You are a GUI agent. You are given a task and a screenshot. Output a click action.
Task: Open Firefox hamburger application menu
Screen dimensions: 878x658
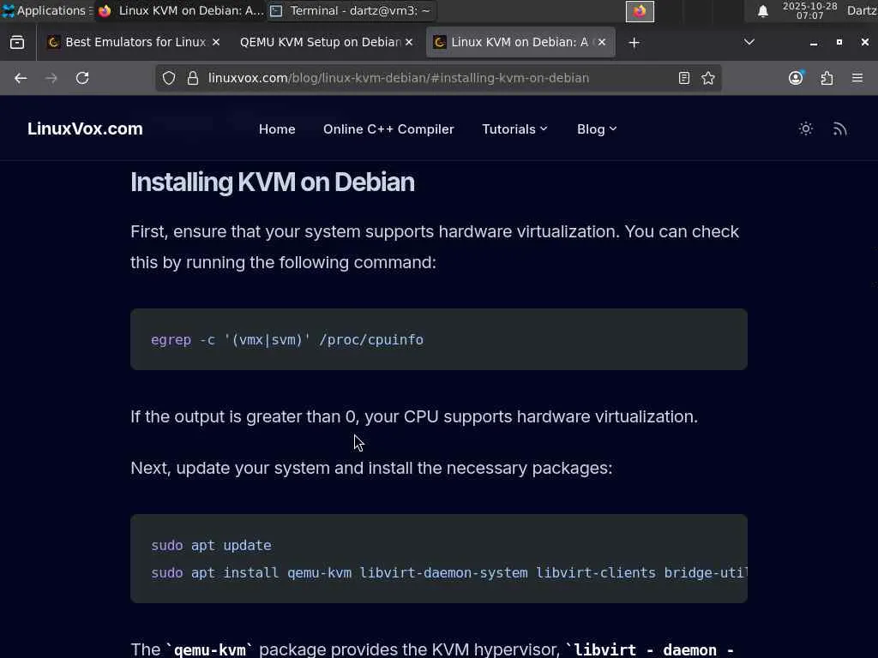coord(857,78)
